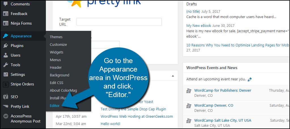Screen dimensions: 290x129
Task: Click the Appearance paintbrush icon
Action: (6, 36)
